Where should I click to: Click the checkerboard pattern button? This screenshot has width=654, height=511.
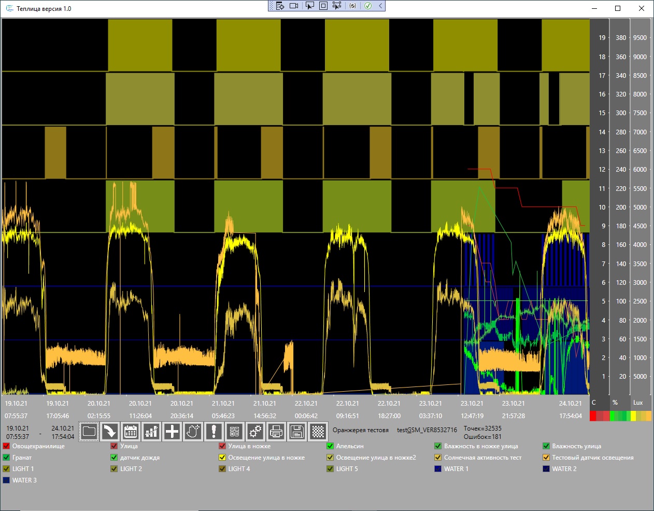[x=318, y=431]
